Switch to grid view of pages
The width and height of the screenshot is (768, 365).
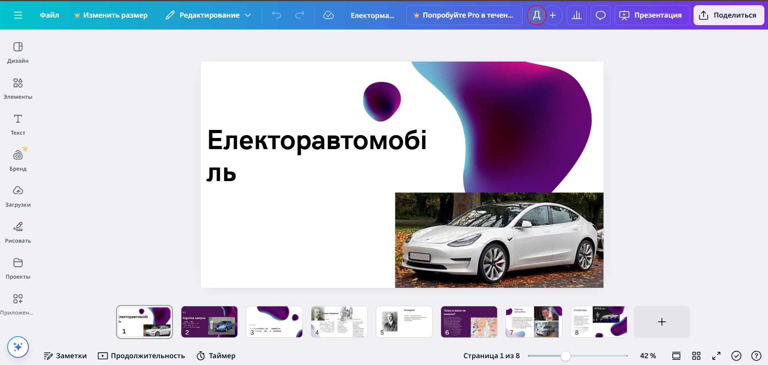696,356
